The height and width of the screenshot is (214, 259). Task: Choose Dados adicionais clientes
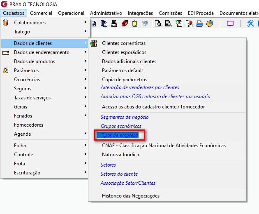pyautogui.click(x=129, y=61)
